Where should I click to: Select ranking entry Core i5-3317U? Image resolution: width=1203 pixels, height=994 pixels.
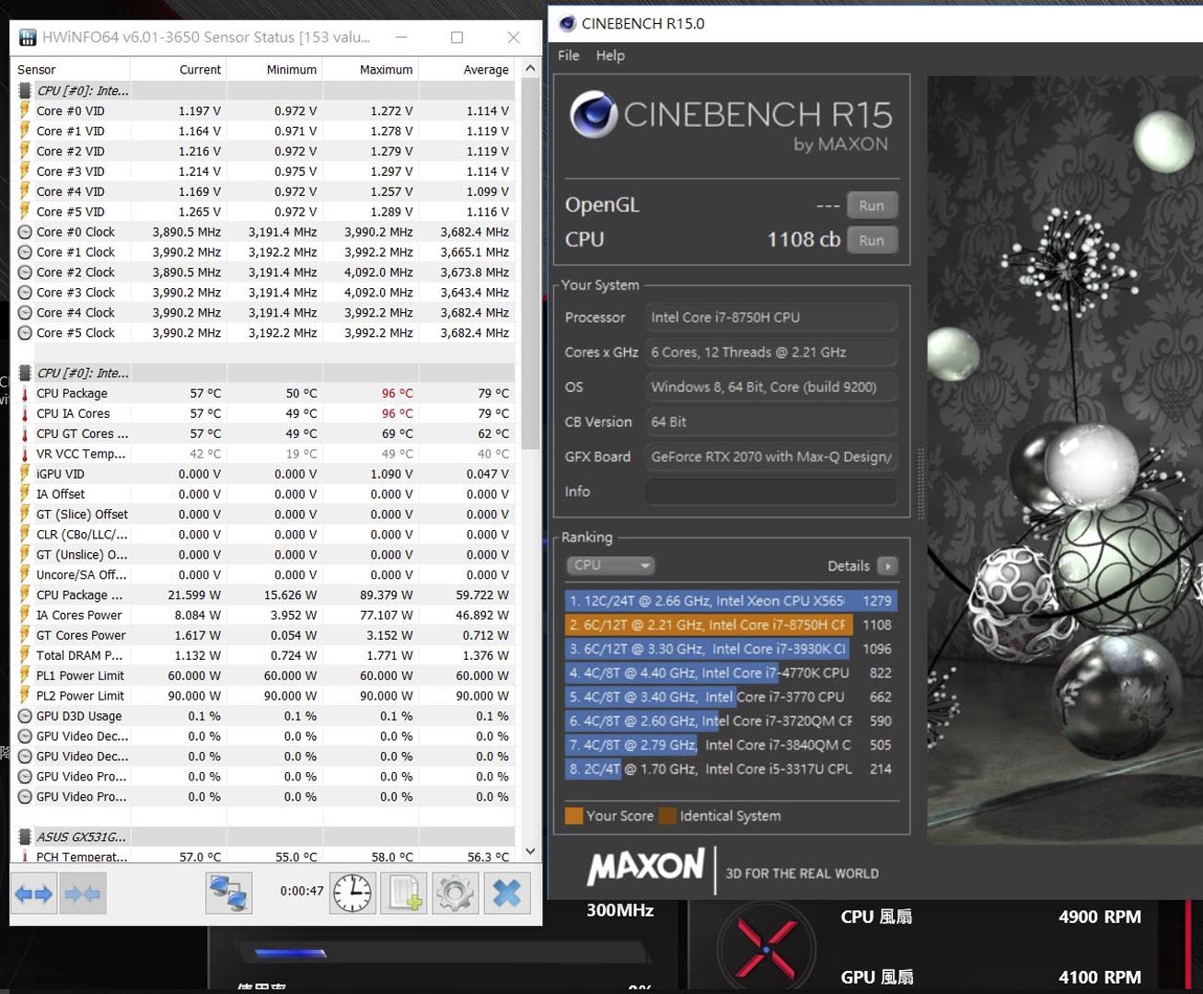tap(731, 769)
